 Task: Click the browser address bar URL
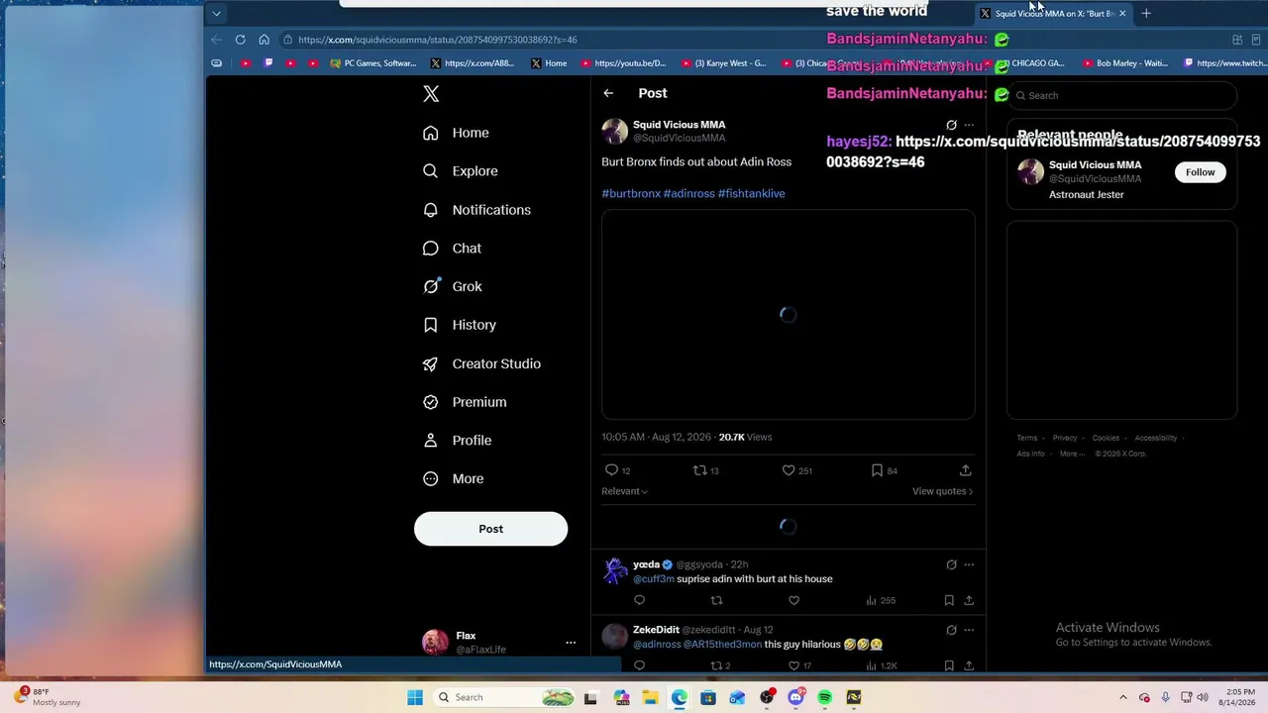[x=437, y=40]
